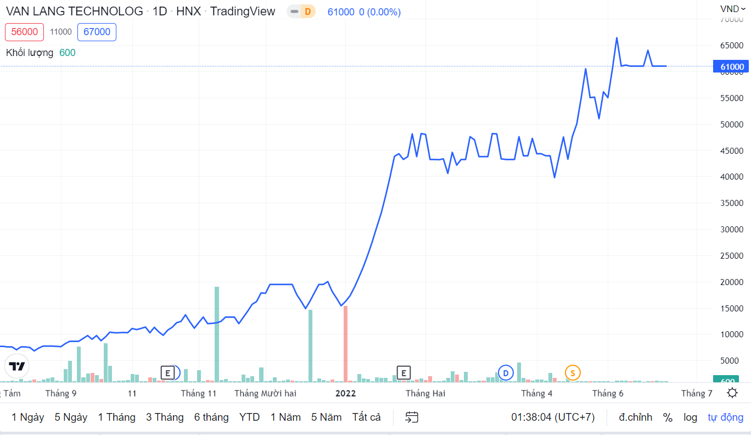Select the Tất cả time range

click(366, 417)
